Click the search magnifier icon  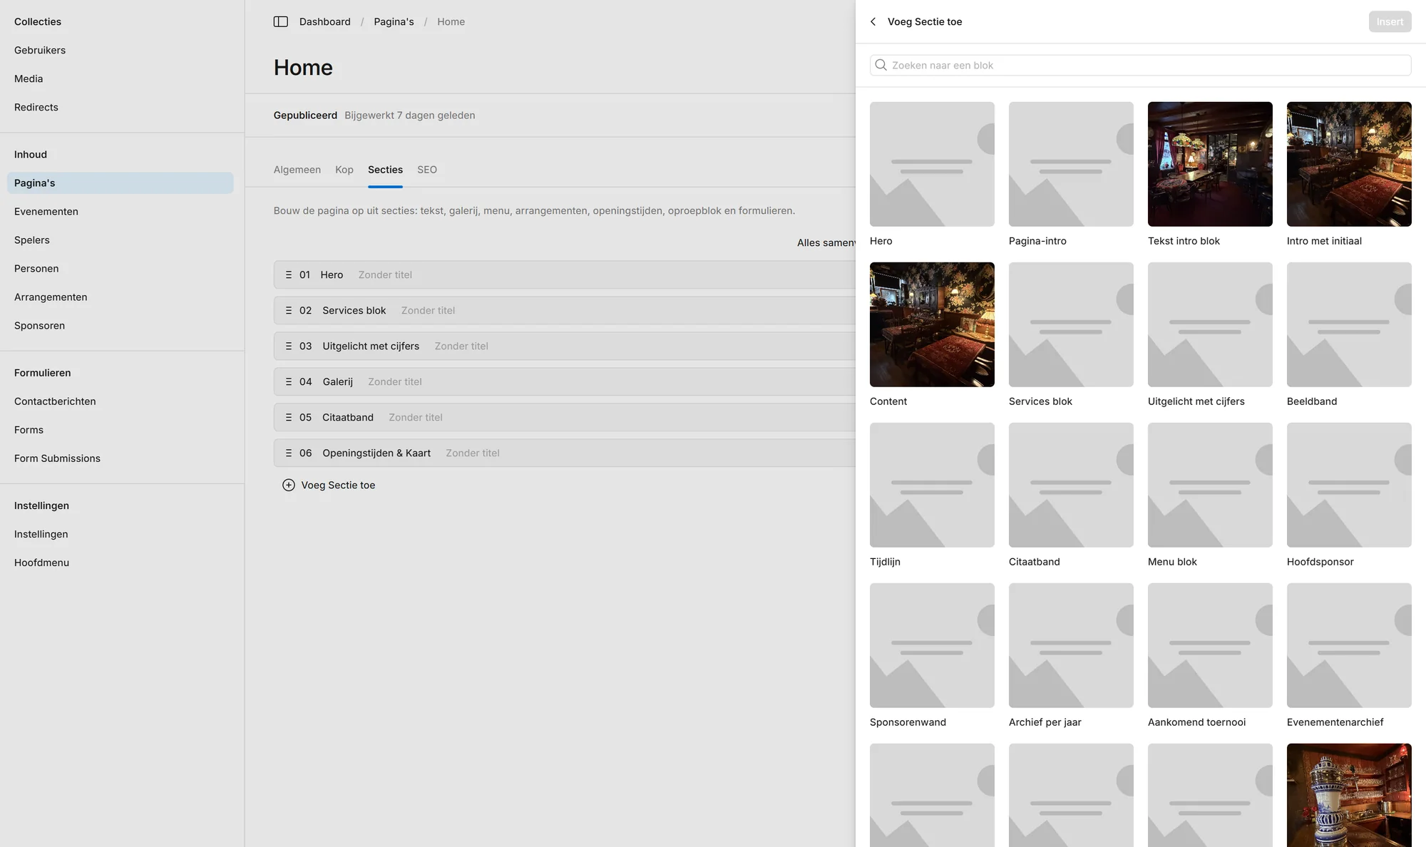pos(881,65)
